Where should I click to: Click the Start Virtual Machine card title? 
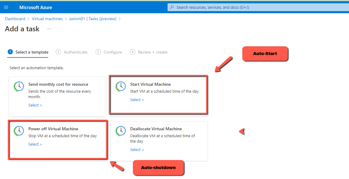tap(150, 85)
